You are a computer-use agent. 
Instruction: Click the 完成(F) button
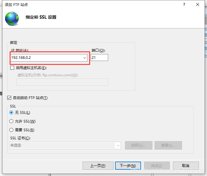click(x=157, y=165)
